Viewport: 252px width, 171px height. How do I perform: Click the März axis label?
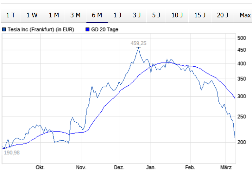(x=226, y=168)
